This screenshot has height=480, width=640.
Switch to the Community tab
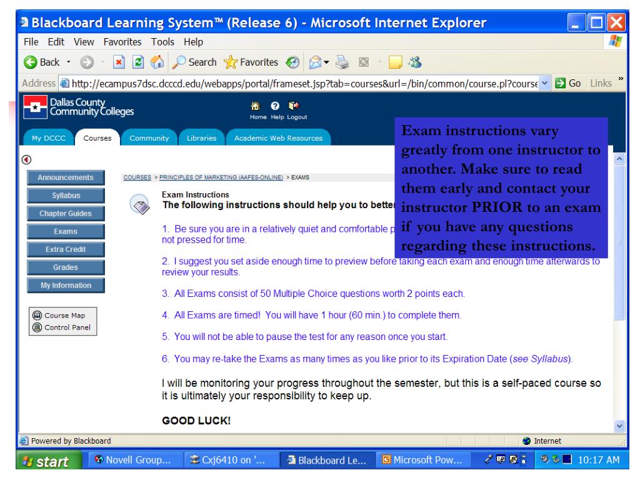coord(149,138)
